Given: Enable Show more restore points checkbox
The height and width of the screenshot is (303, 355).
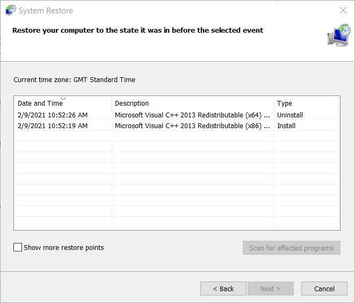Looking at the screenshot, I should pyautogui.click(x=18, y=247).
